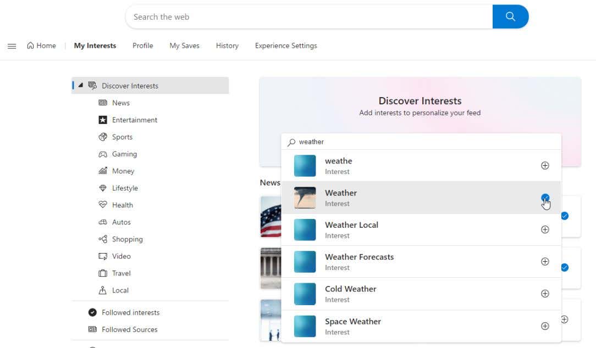Click the Weather tornado thumbnail

tap(305, 198)
